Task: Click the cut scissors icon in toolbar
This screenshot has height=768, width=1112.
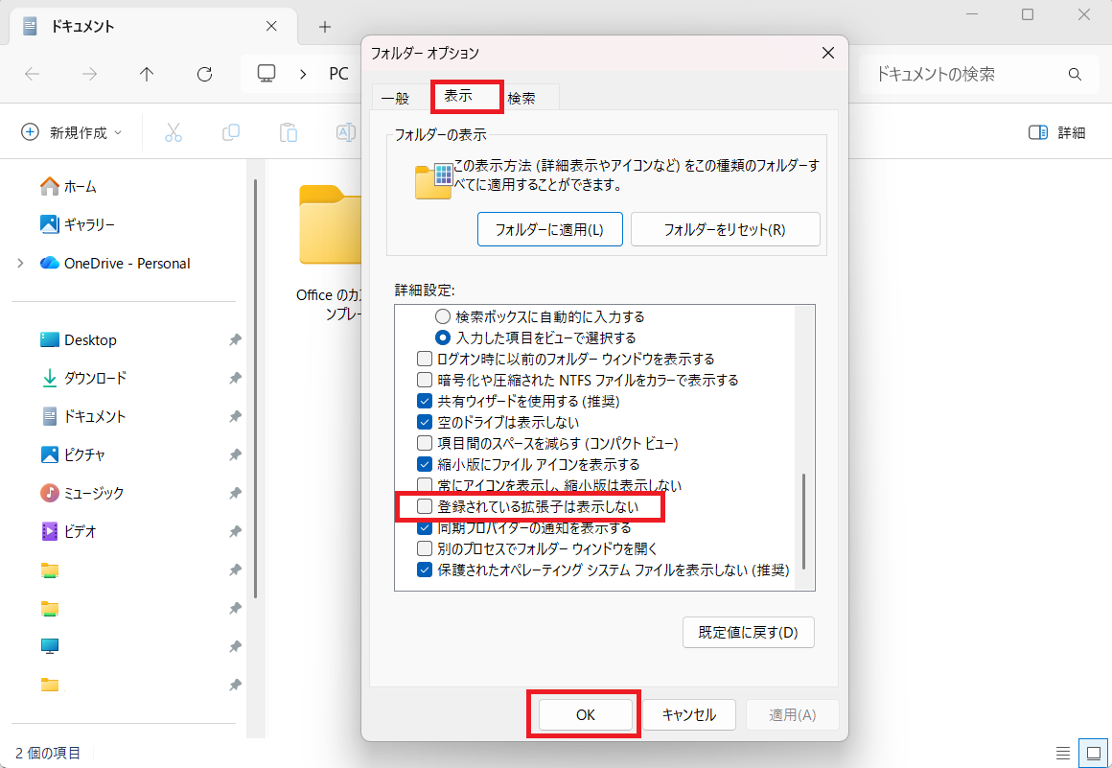Action: (x=174, y=132)
